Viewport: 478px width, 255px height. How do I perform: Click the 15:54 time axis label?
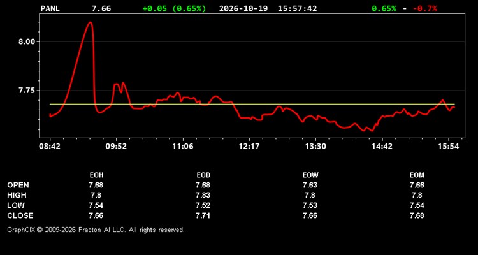448,146
